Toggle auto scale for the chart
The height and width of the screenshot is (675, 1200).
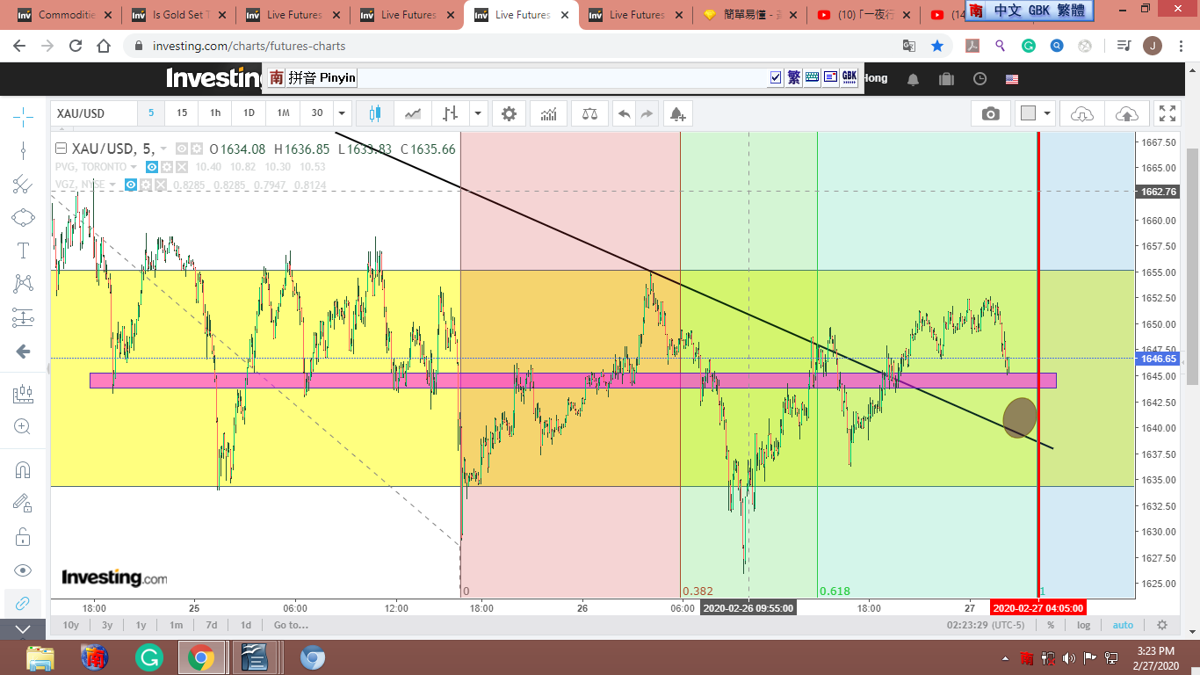[1123, 625]
